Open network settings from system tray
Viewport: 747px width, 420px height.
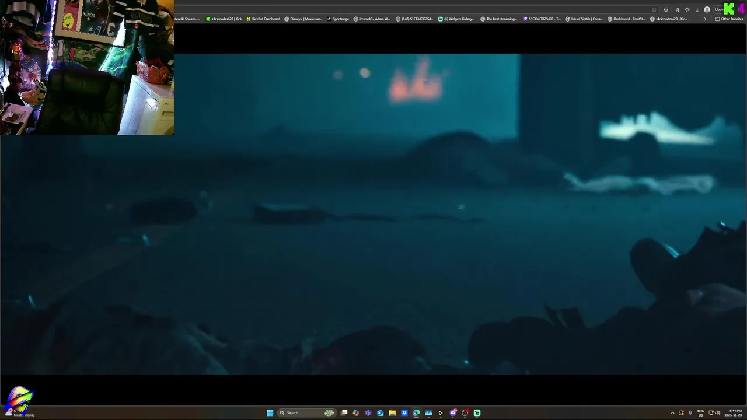tap(711, 413)
